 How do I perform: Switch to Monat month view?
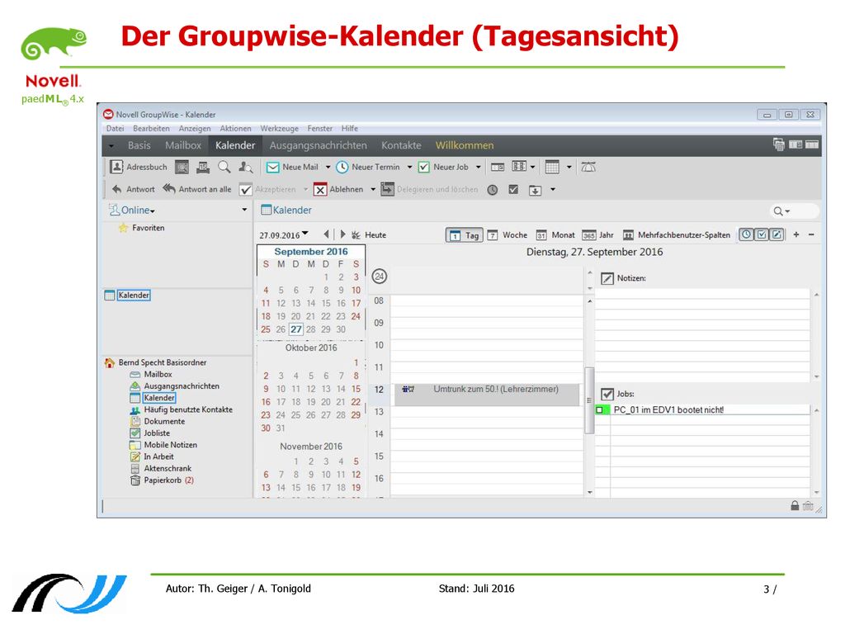(555, 235)
